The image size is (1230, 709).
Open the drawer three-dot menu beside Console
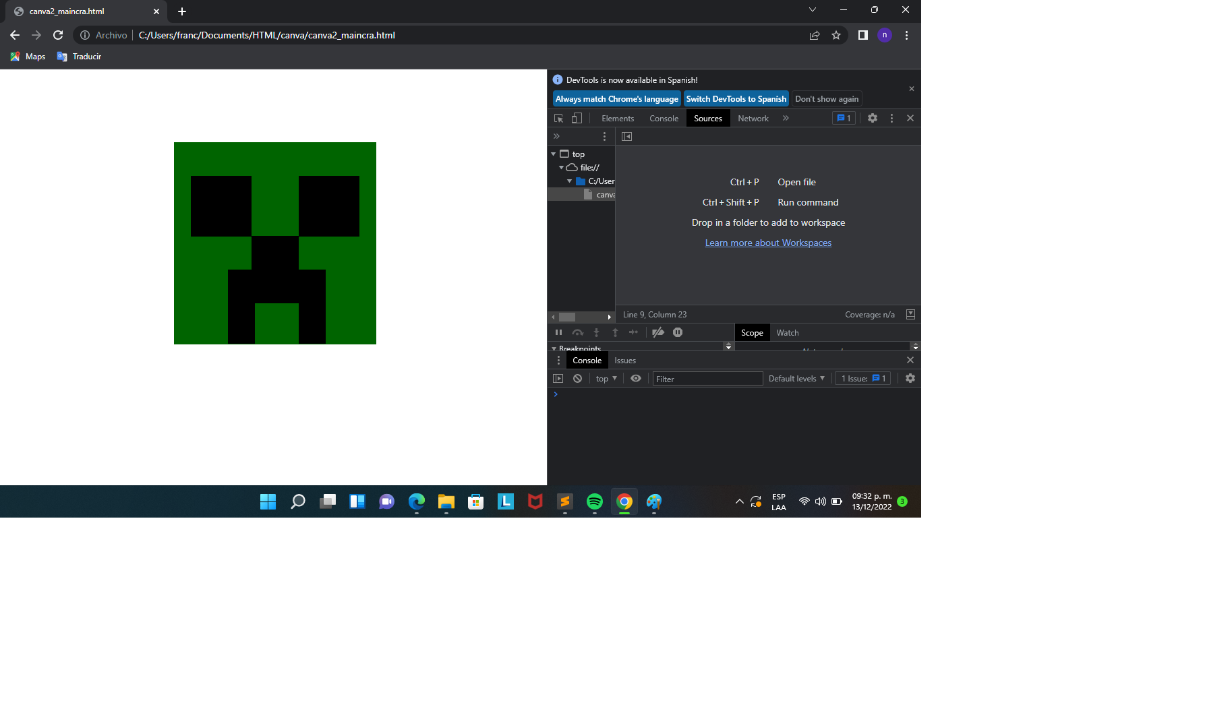click(558, 361)
